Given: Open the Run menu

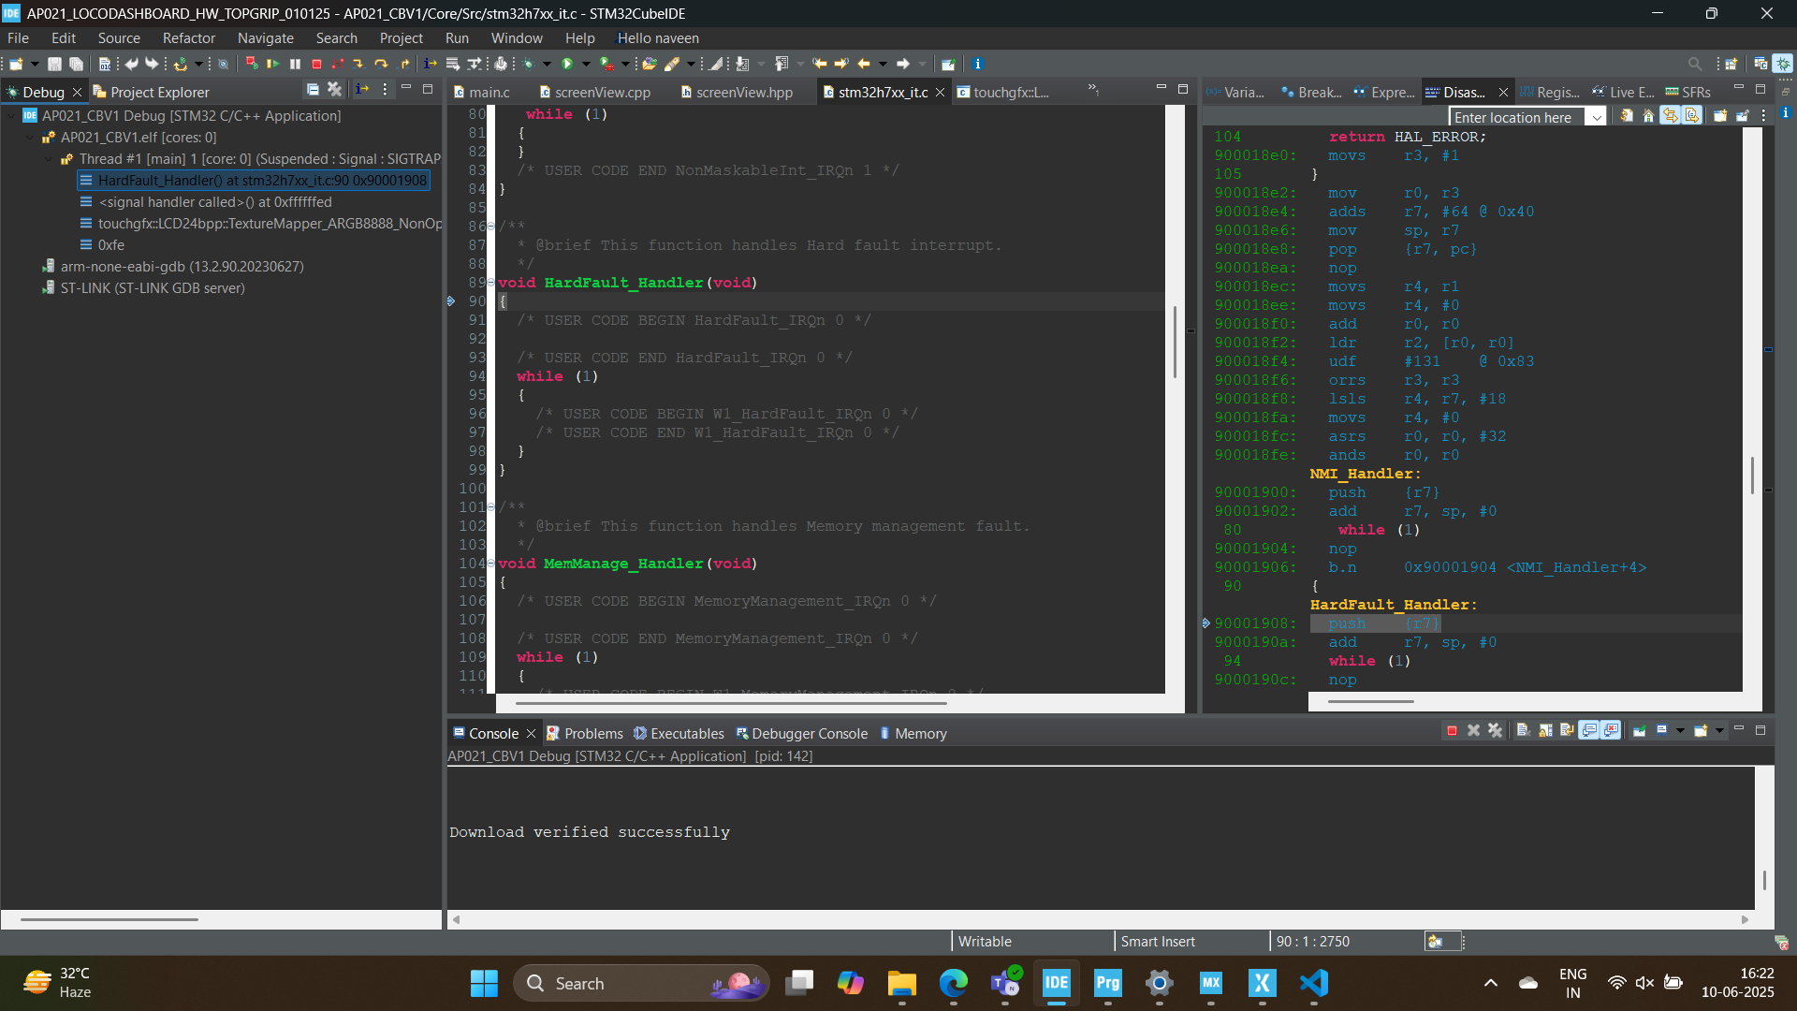Looking at the screenshot, I should 457,38.
